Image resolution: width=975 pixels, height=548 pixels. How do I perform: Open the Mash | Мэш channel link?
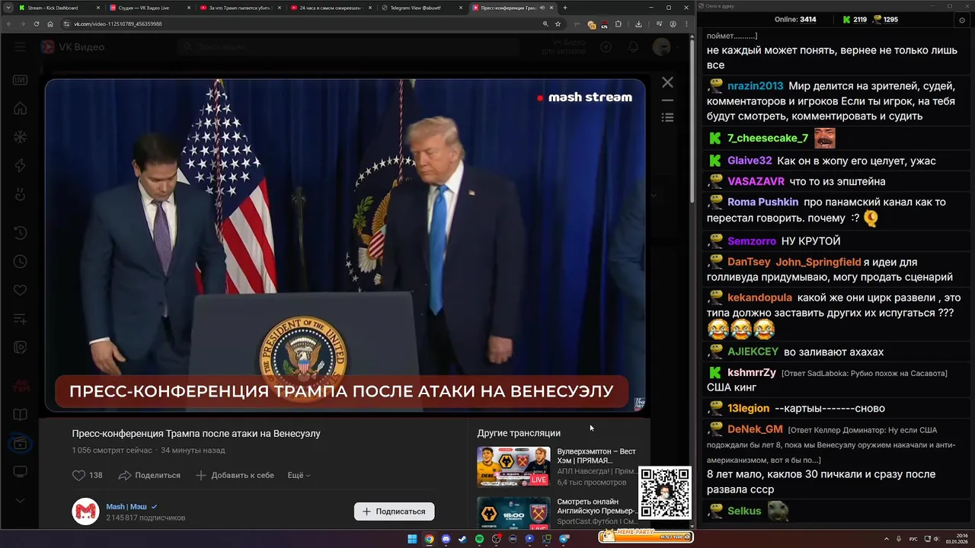click(126, 506)
